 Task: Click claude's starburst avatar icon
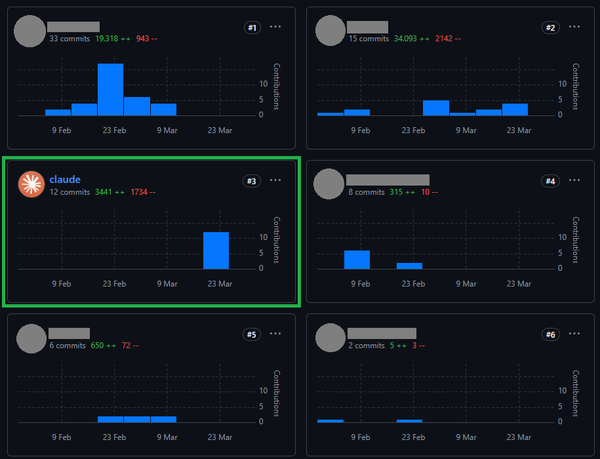[31, 184]
